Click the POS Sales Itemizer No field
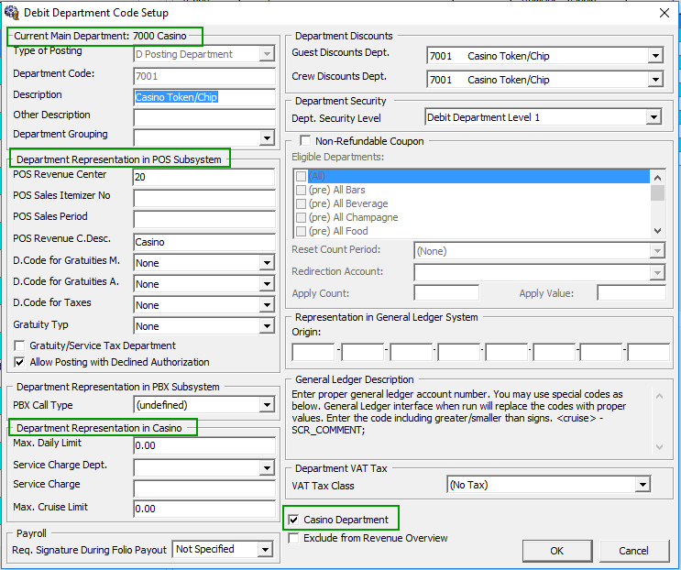Viewport: 681px width, 570px height. (204, 198)
